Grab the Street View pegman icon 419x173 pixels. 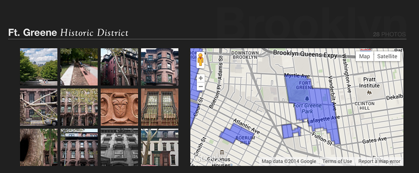click(x=200, y=60)
